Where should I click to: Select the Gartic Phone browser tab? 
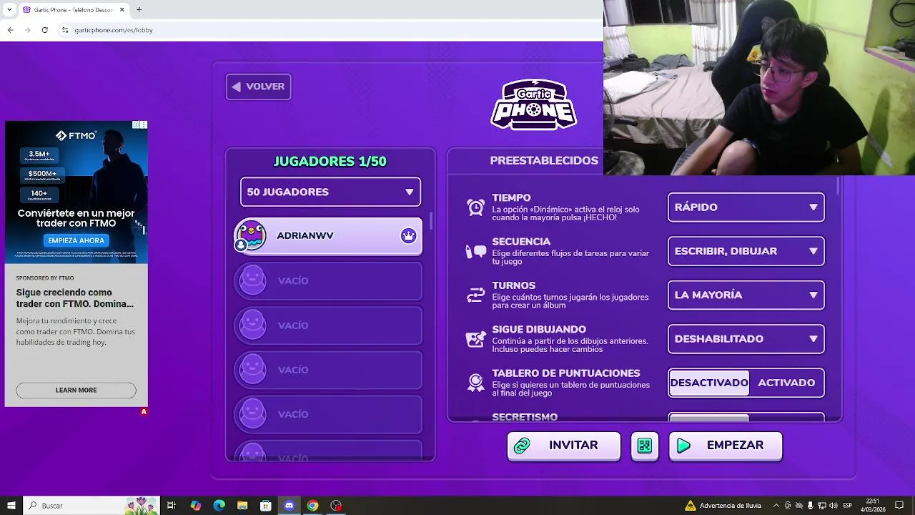(x=74, y=9)
